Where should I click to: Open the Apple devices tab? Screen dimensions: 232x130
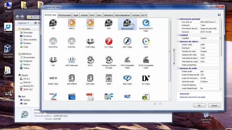[x=76, y=15]
